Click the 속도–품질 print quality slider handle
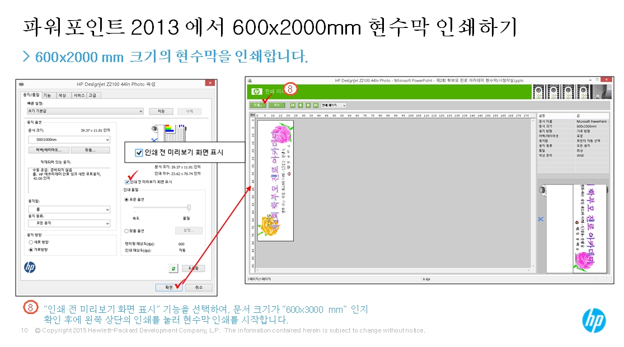624x347 pixels. pos(189,207)
